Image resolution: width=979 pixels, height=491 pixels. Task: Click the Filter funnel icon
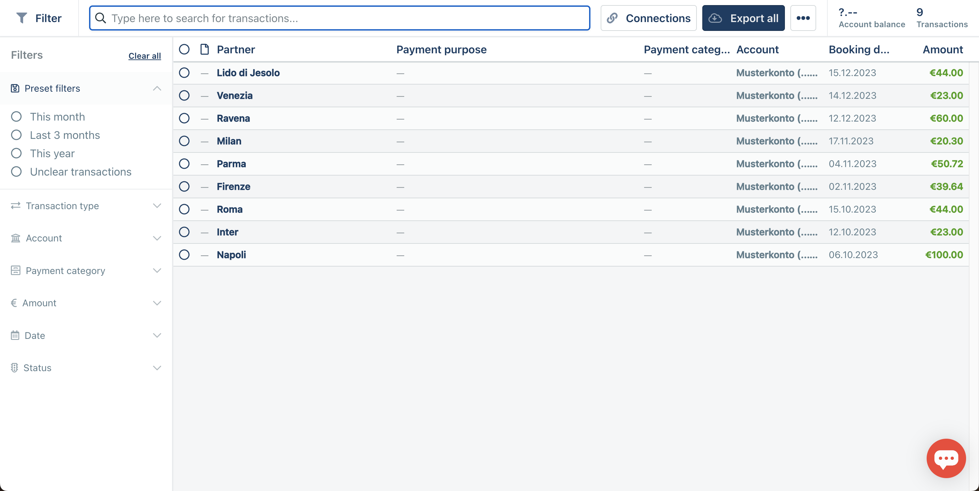point(22,18)
